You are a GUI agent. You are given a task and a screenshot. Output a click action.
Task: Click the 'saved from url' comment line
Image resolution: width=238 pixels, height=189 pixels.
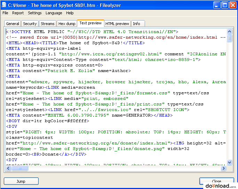click(116, 37)
